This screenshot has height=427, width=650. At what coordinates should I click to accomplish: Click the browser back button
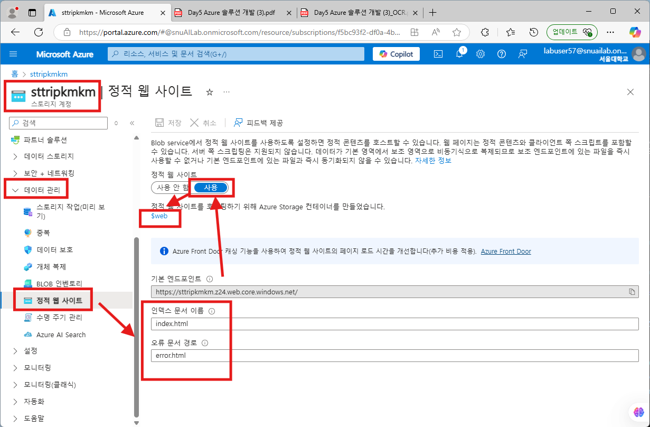pyautogui.click(x=15, y=32)
